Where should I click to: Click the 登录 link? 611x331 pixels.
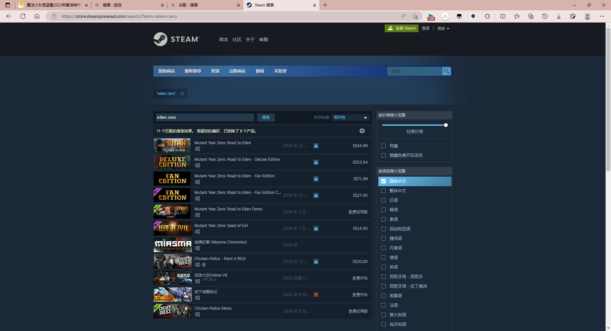[426, 28]
